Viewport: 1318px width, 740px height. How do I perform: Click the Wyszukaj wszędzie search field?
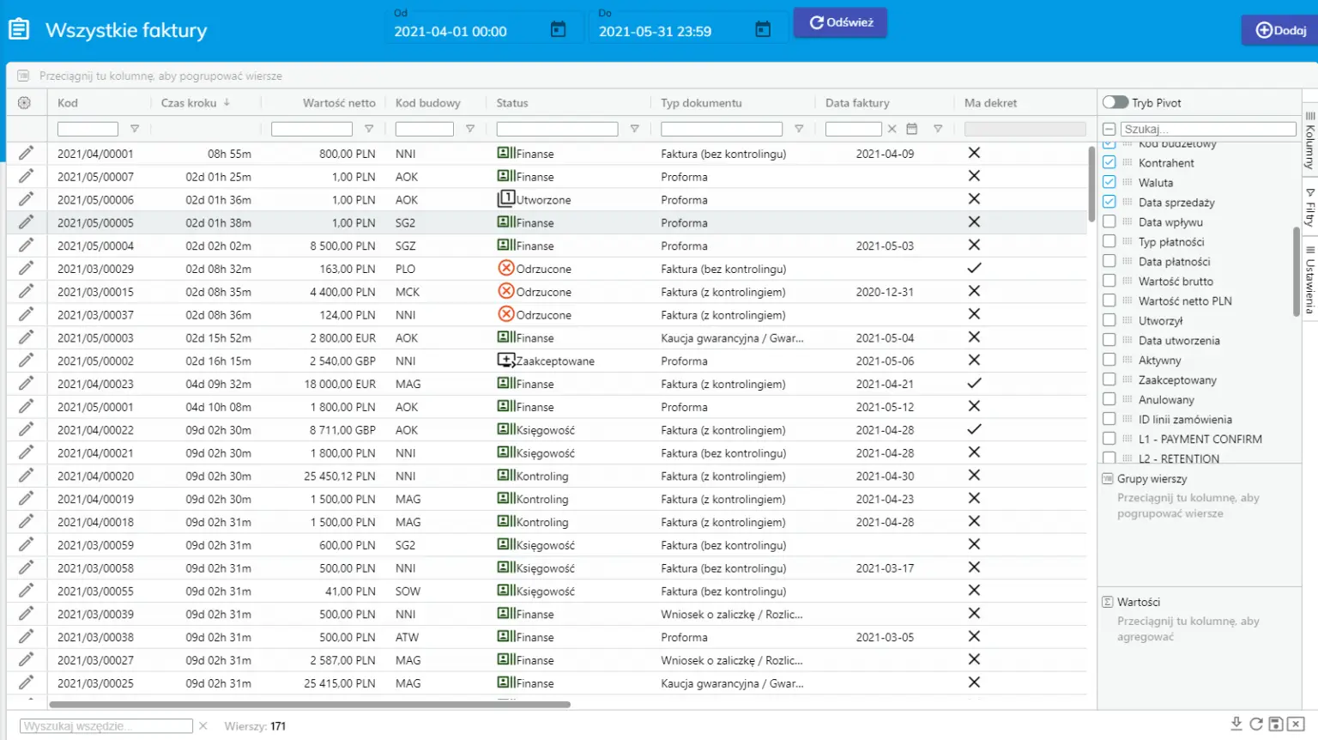[x=106, y=726]
